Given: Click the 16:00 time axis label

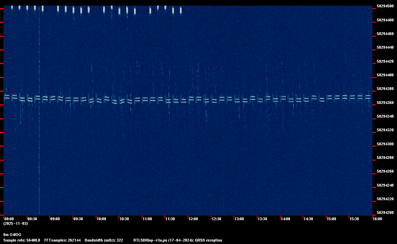Looking at the screenshot, I should (377, 219).
